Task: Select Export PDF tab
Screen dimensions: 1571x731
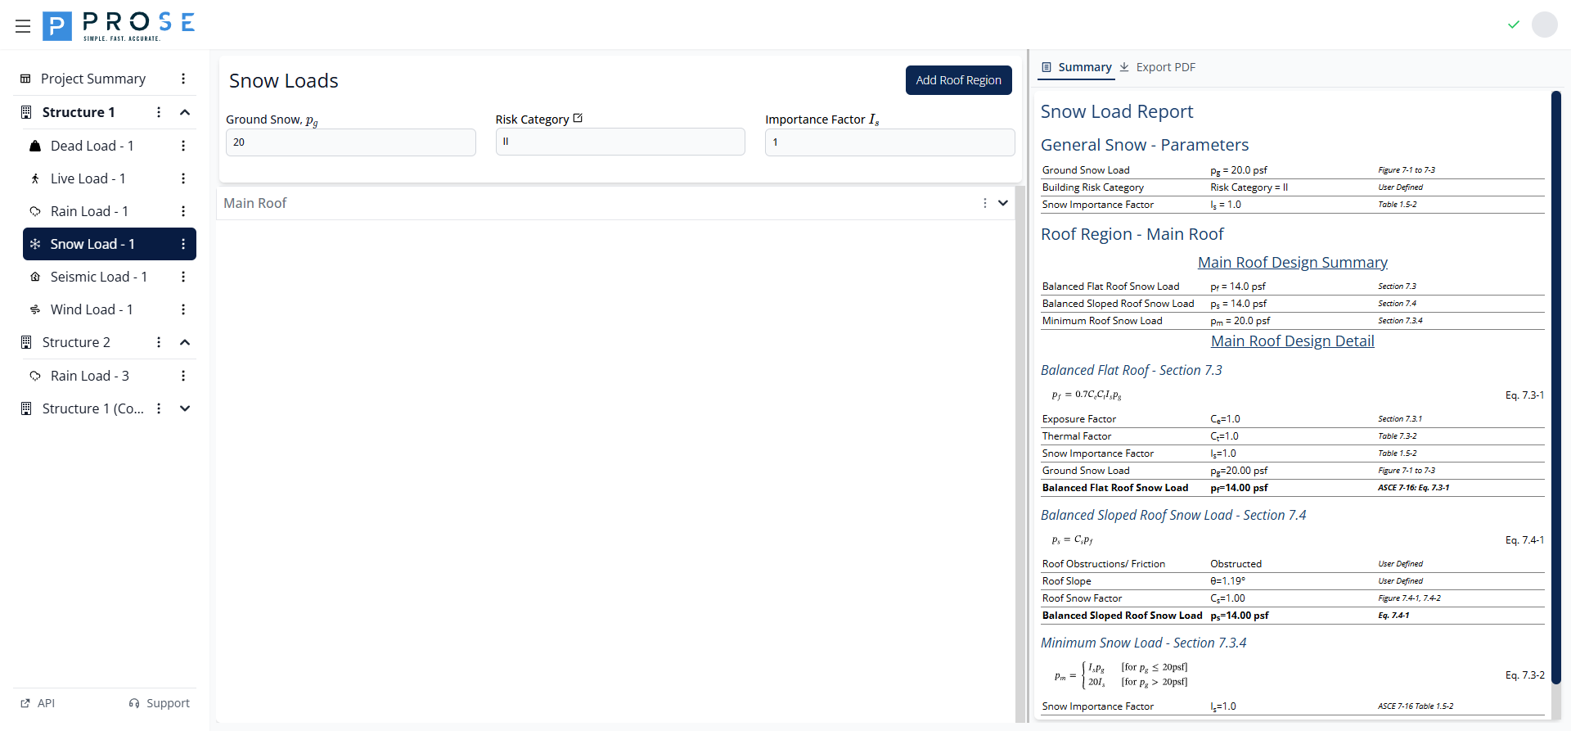Action: pos(1158,67)
